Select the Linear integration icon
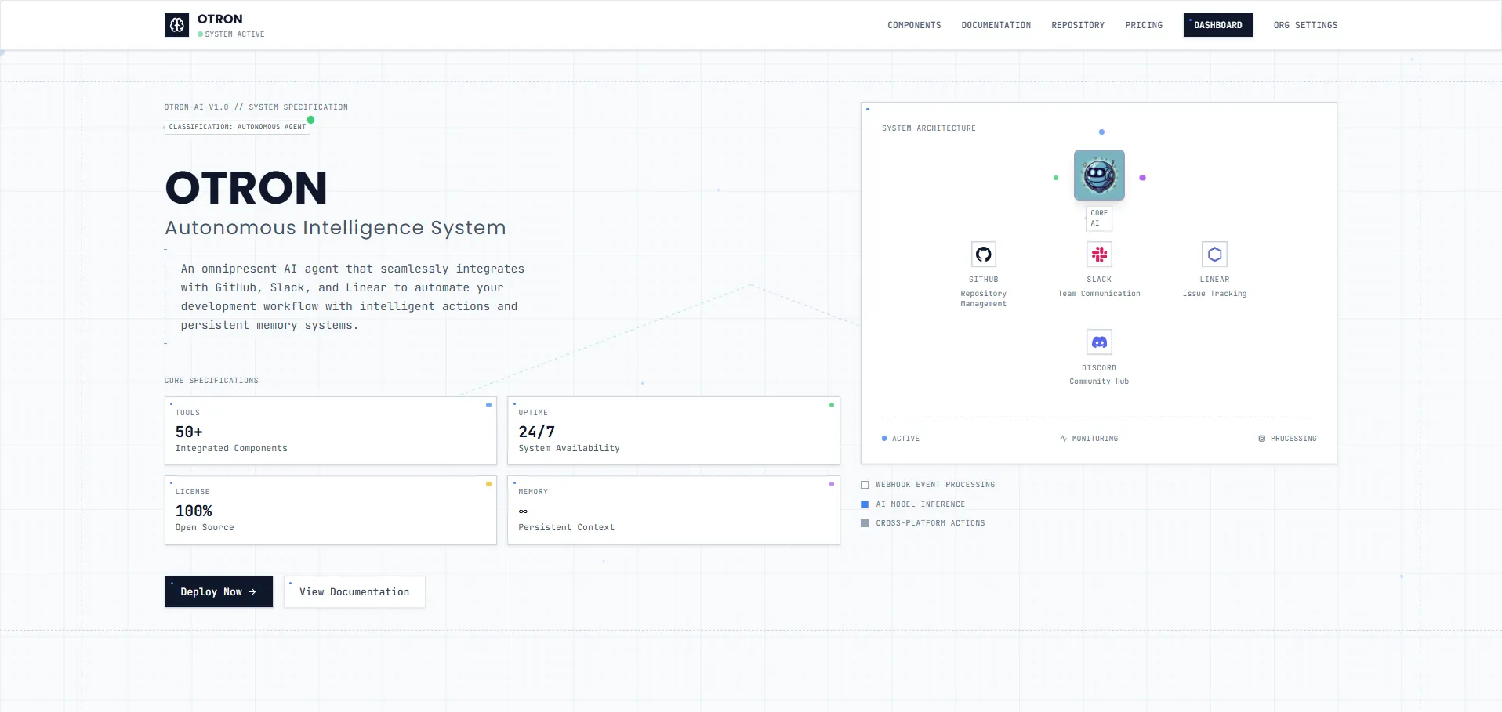The image size is (1502, 712). 1214,255
